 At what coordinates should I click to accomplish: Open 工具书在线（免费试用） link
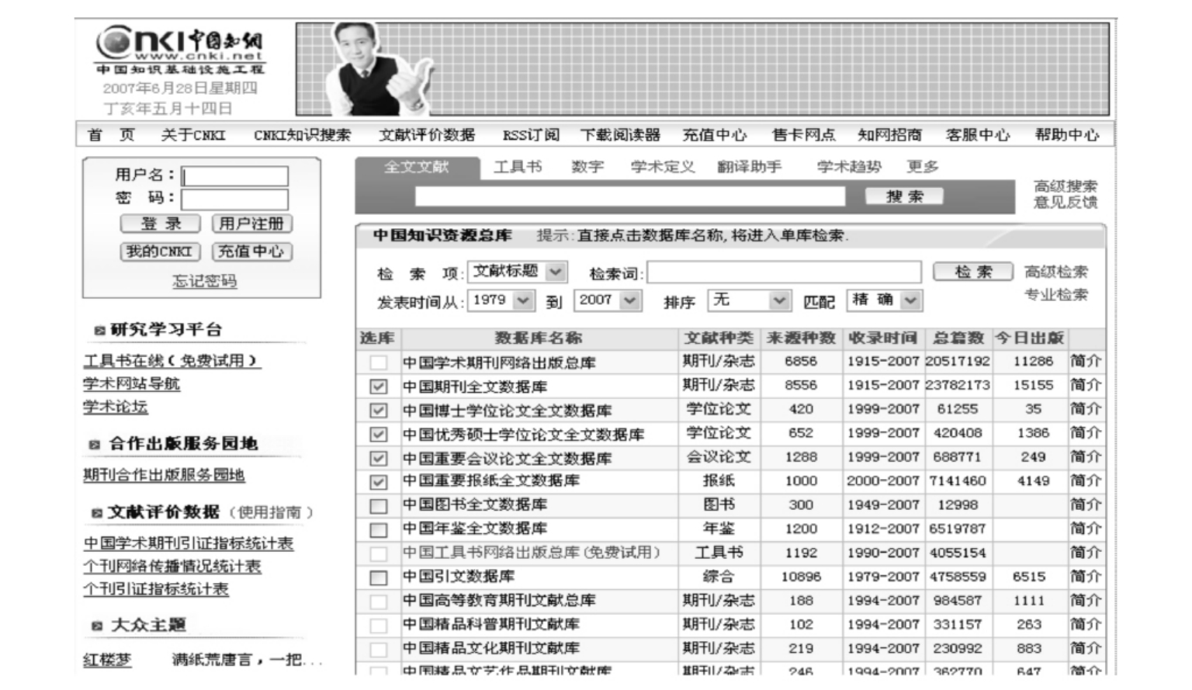172,361
